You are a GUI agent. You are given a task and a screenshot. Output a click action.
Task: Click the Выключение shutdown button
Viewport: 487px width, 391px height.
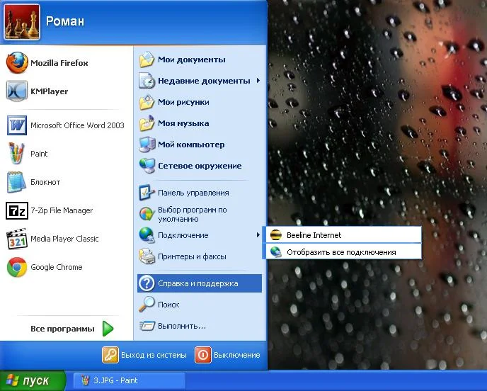point(227,355)
